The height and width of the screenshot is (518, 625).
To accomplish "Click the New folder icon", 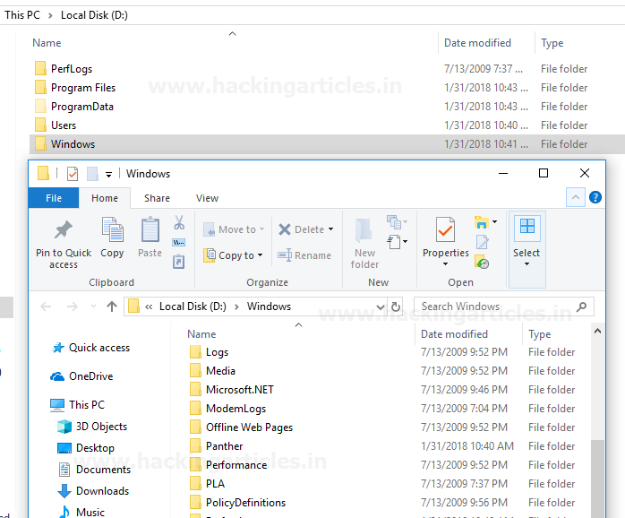I will click(x=364, y=230).
